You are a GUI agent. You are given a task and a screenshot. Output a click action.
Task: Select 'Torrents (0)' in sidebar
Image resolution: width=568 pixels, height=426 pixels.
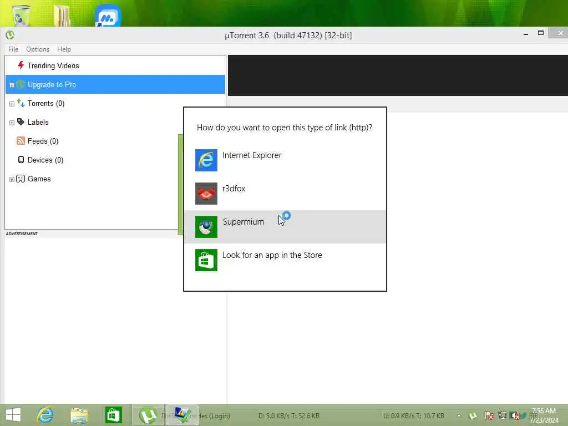[115, 103]
